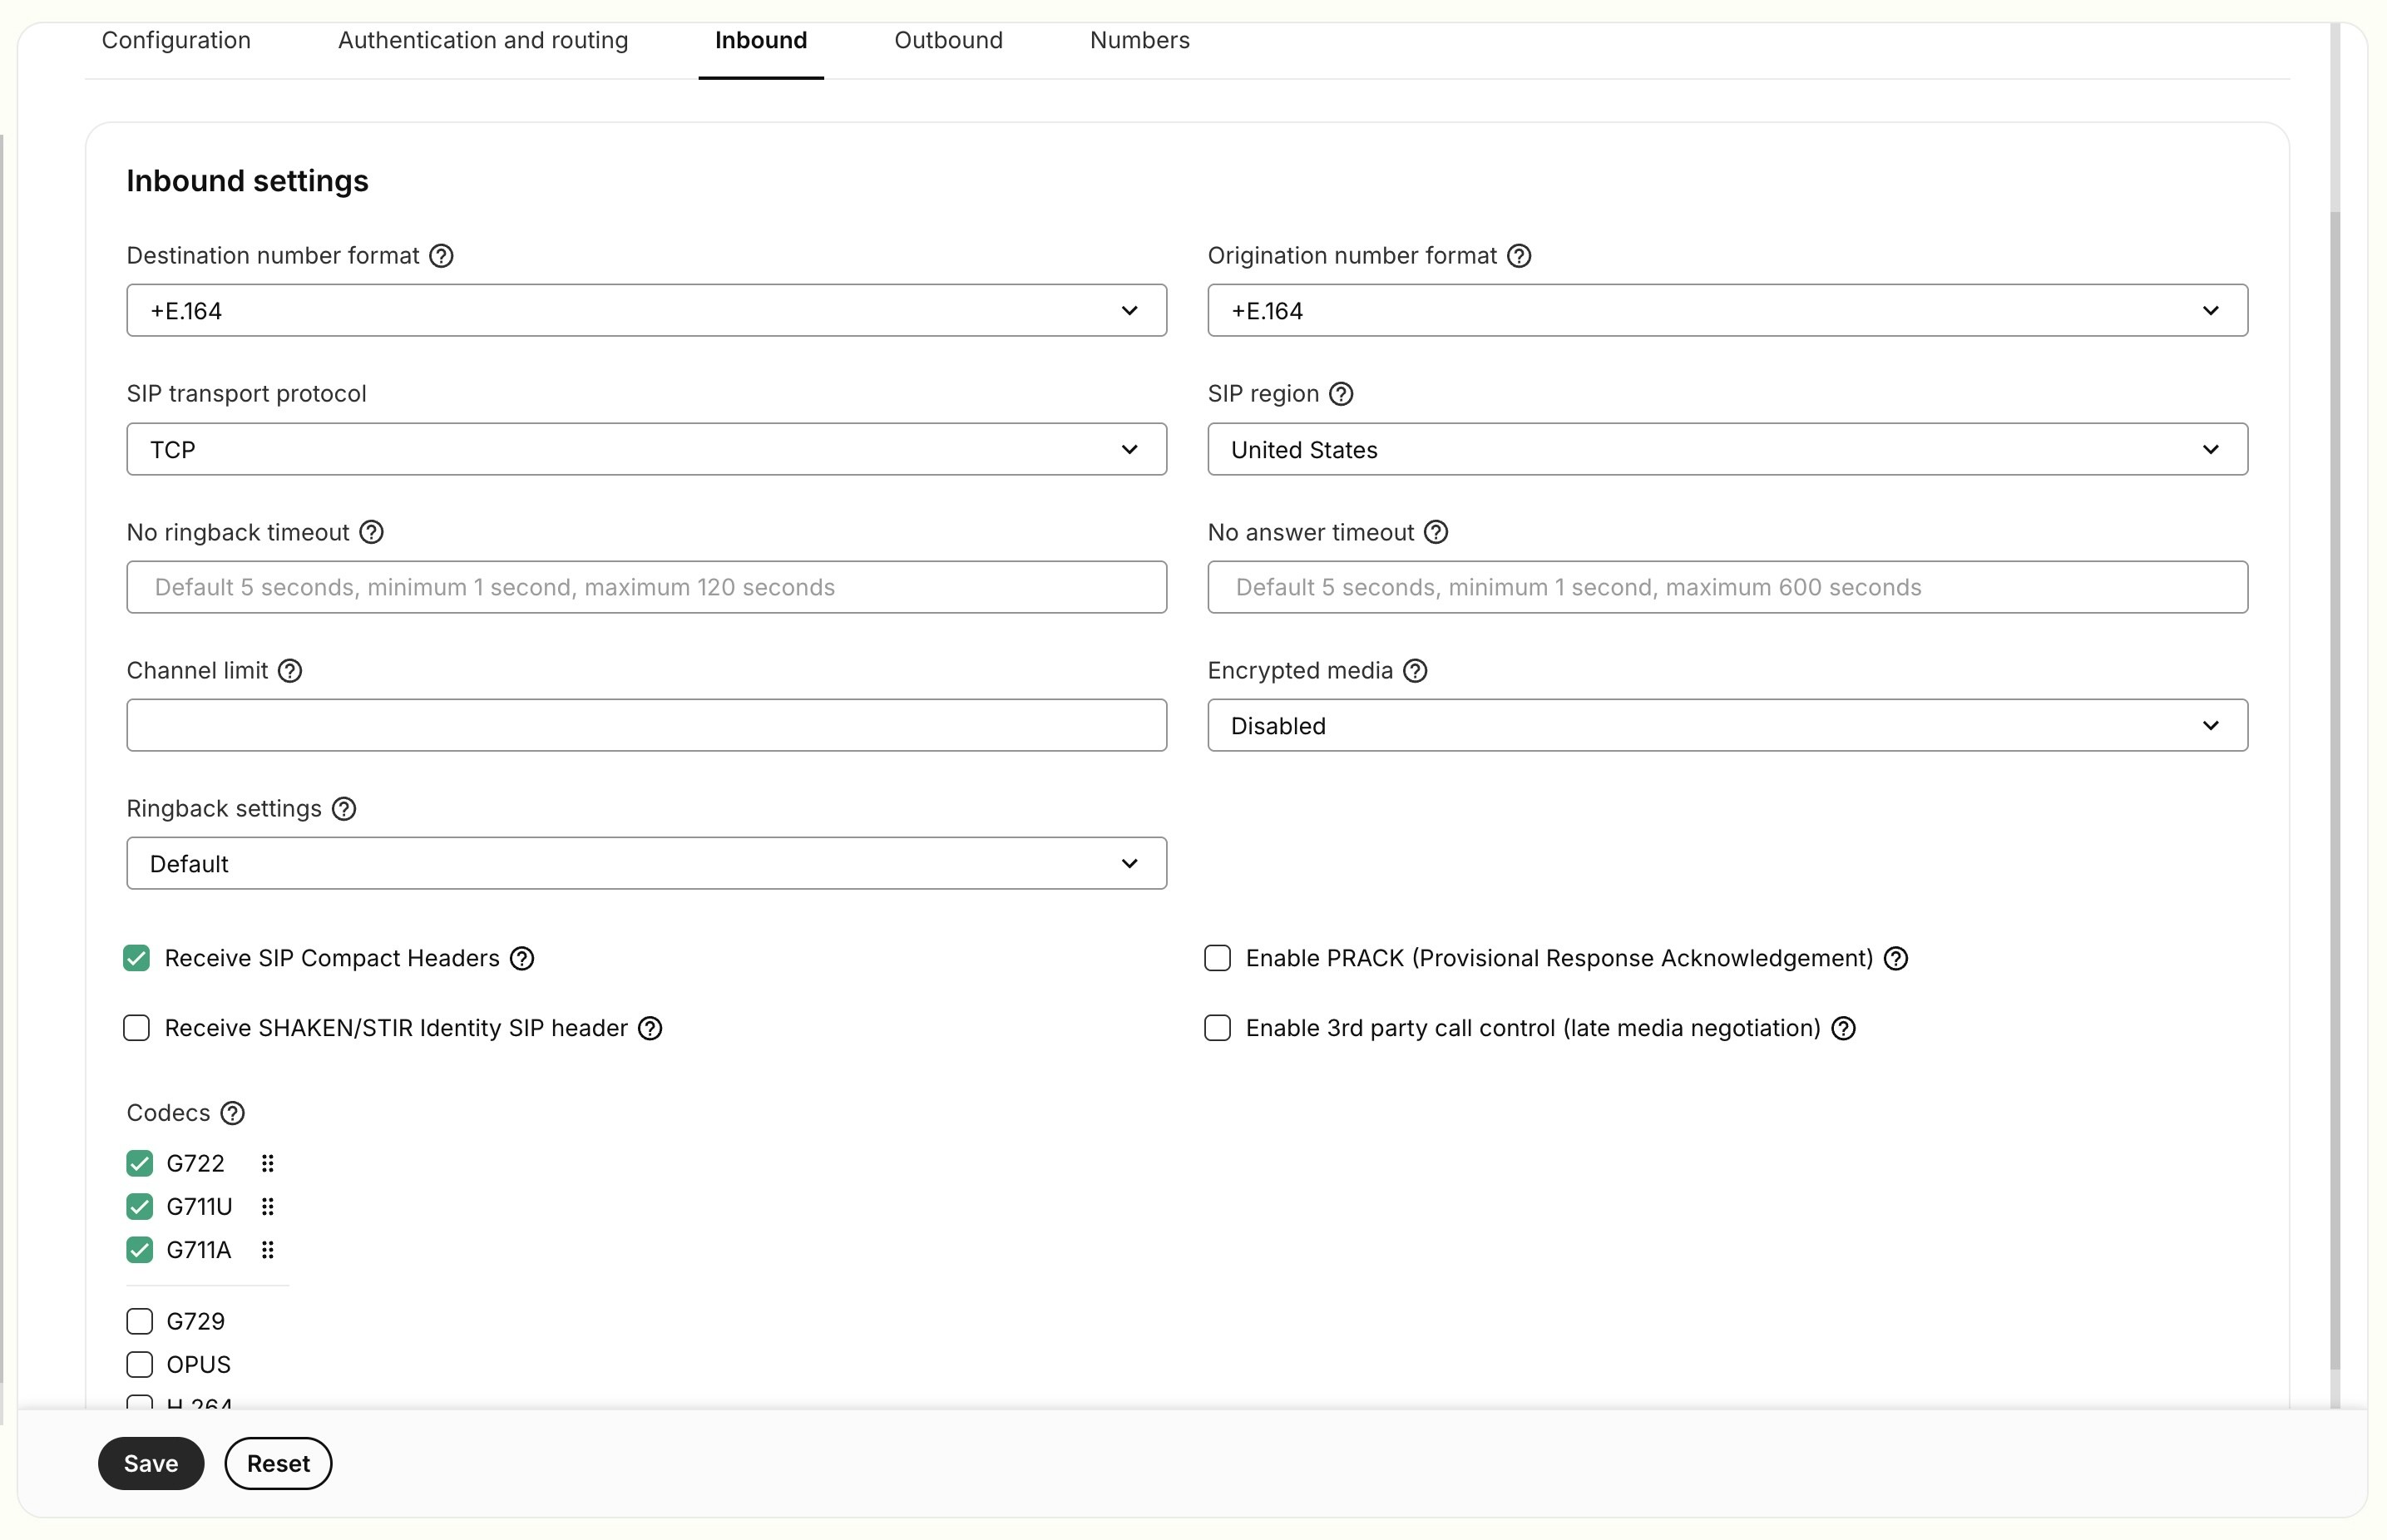Viewport: 2387px width, 1540px height.
Task: Open the Ringback settings dropdown
Action: [646, 863]
